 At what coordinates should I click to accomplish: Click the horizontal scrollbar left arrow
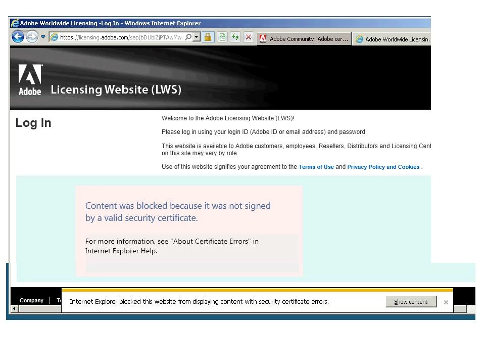14,308
